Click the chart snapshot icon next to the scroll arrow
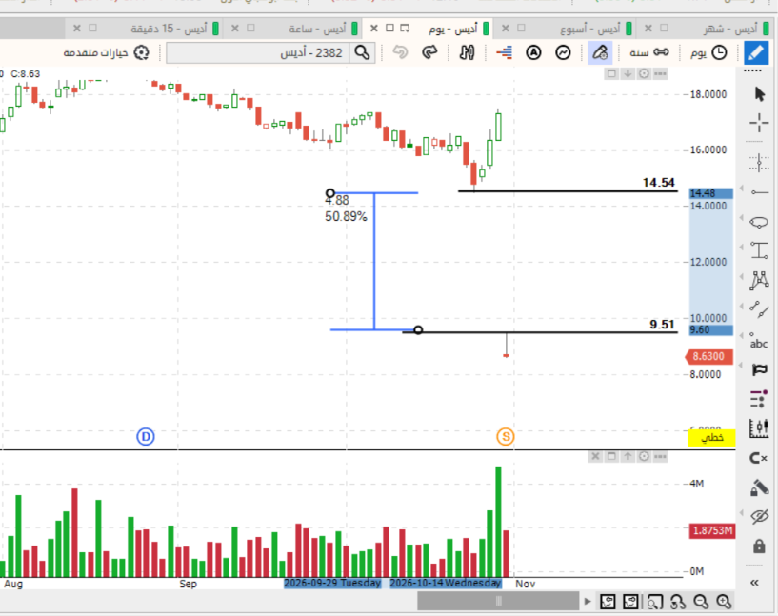This screenshot has height=616, width=778. tap(608, 602)
